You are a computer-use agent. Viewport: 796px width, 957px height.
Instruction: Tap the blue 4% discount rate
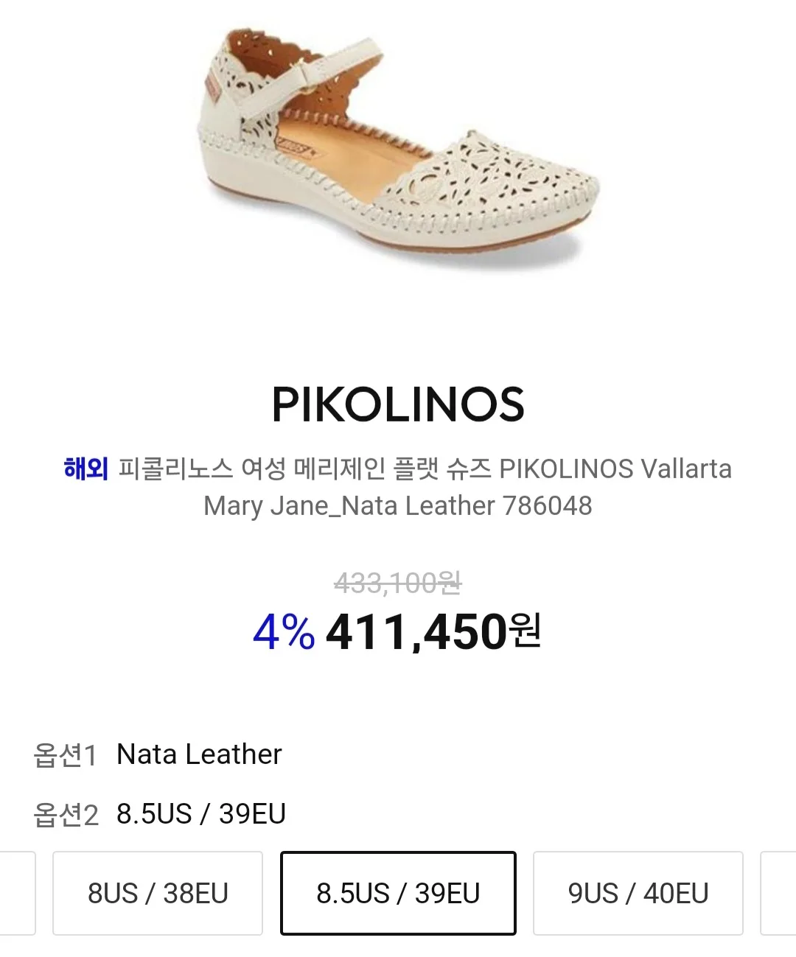point(284,632)
